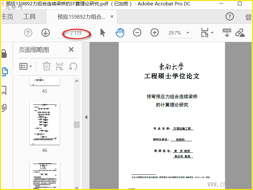Click fit page width tool icon
Image resolution: width=253 pixels, height=190 pixels.
click(x=205, y=33)
